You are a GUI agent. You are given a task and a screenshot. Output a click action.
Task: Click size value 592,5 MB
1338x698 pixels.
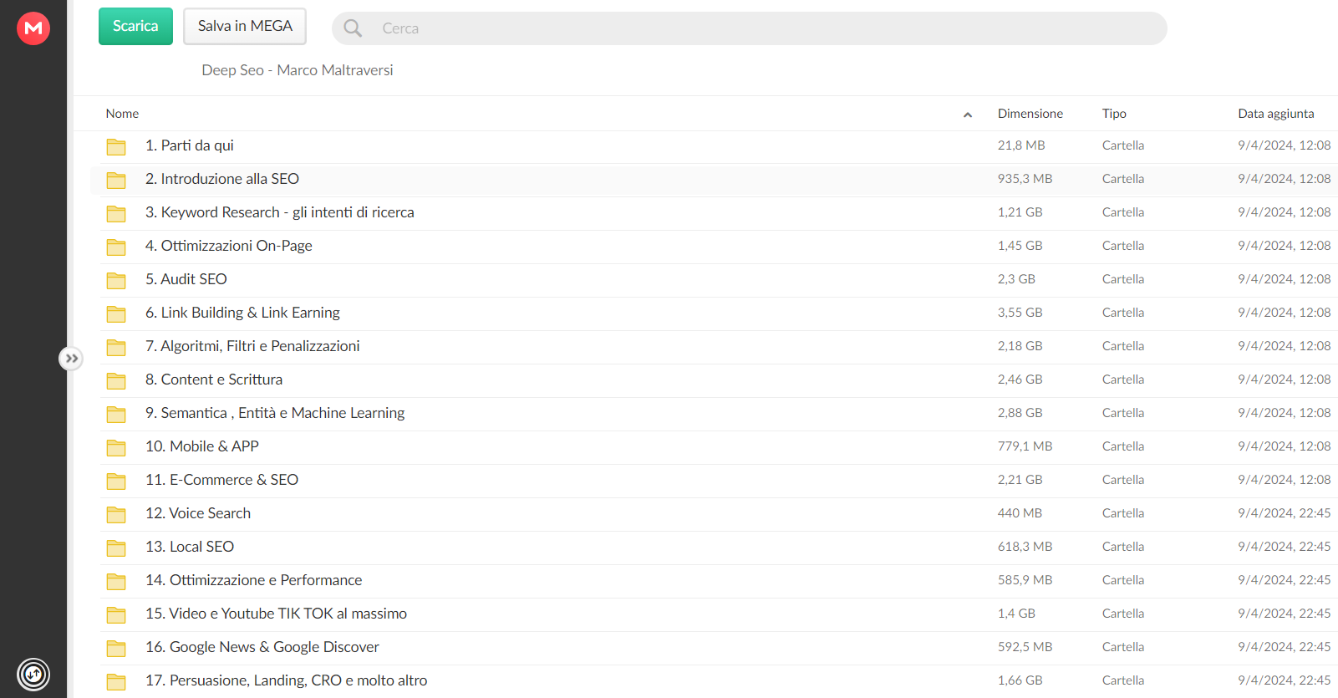point(1025,647)
